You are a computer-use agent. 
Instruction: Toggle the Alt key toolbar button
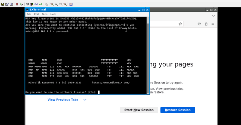pyautogui.click(x=40, y=4)
